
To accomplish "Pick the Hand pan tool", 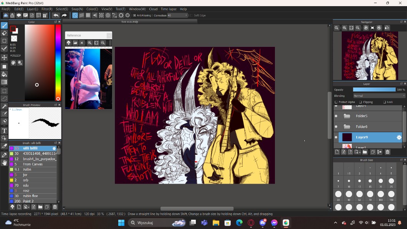I will pos(4,163).
